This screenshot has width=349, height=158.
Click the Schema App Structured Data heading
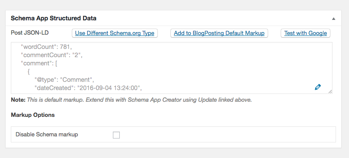[x=54, y=18]
